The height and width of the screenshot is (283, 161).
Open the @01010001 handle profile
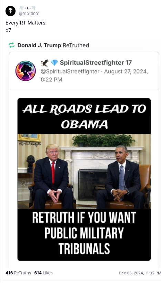click(x=29, y=14)
